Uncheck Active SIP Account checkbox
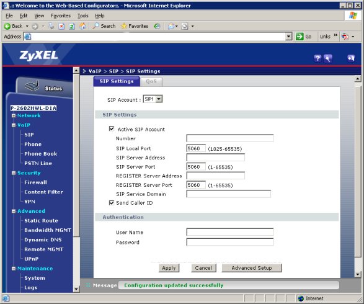364x304 pixels. (112, 129)
